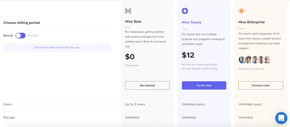
Task: Click the Hive Teams star icon
Action: [185, 11]
